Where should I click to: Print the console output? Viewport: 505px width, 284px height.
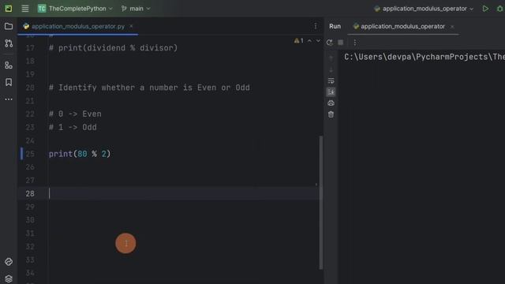[331, 103]
